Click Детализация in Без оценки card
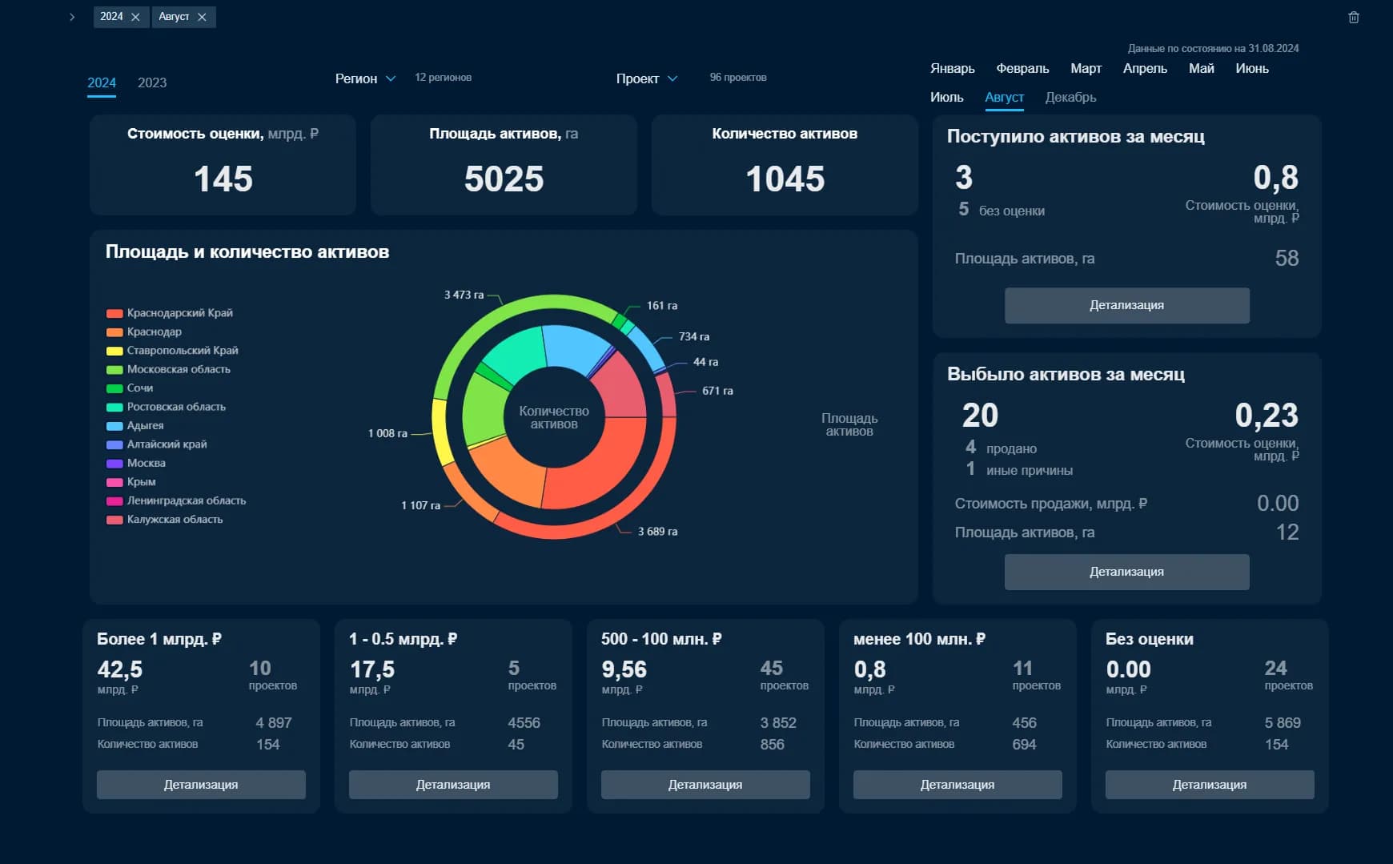This screenshot has height=864, width=1393. click(1209, 785)
